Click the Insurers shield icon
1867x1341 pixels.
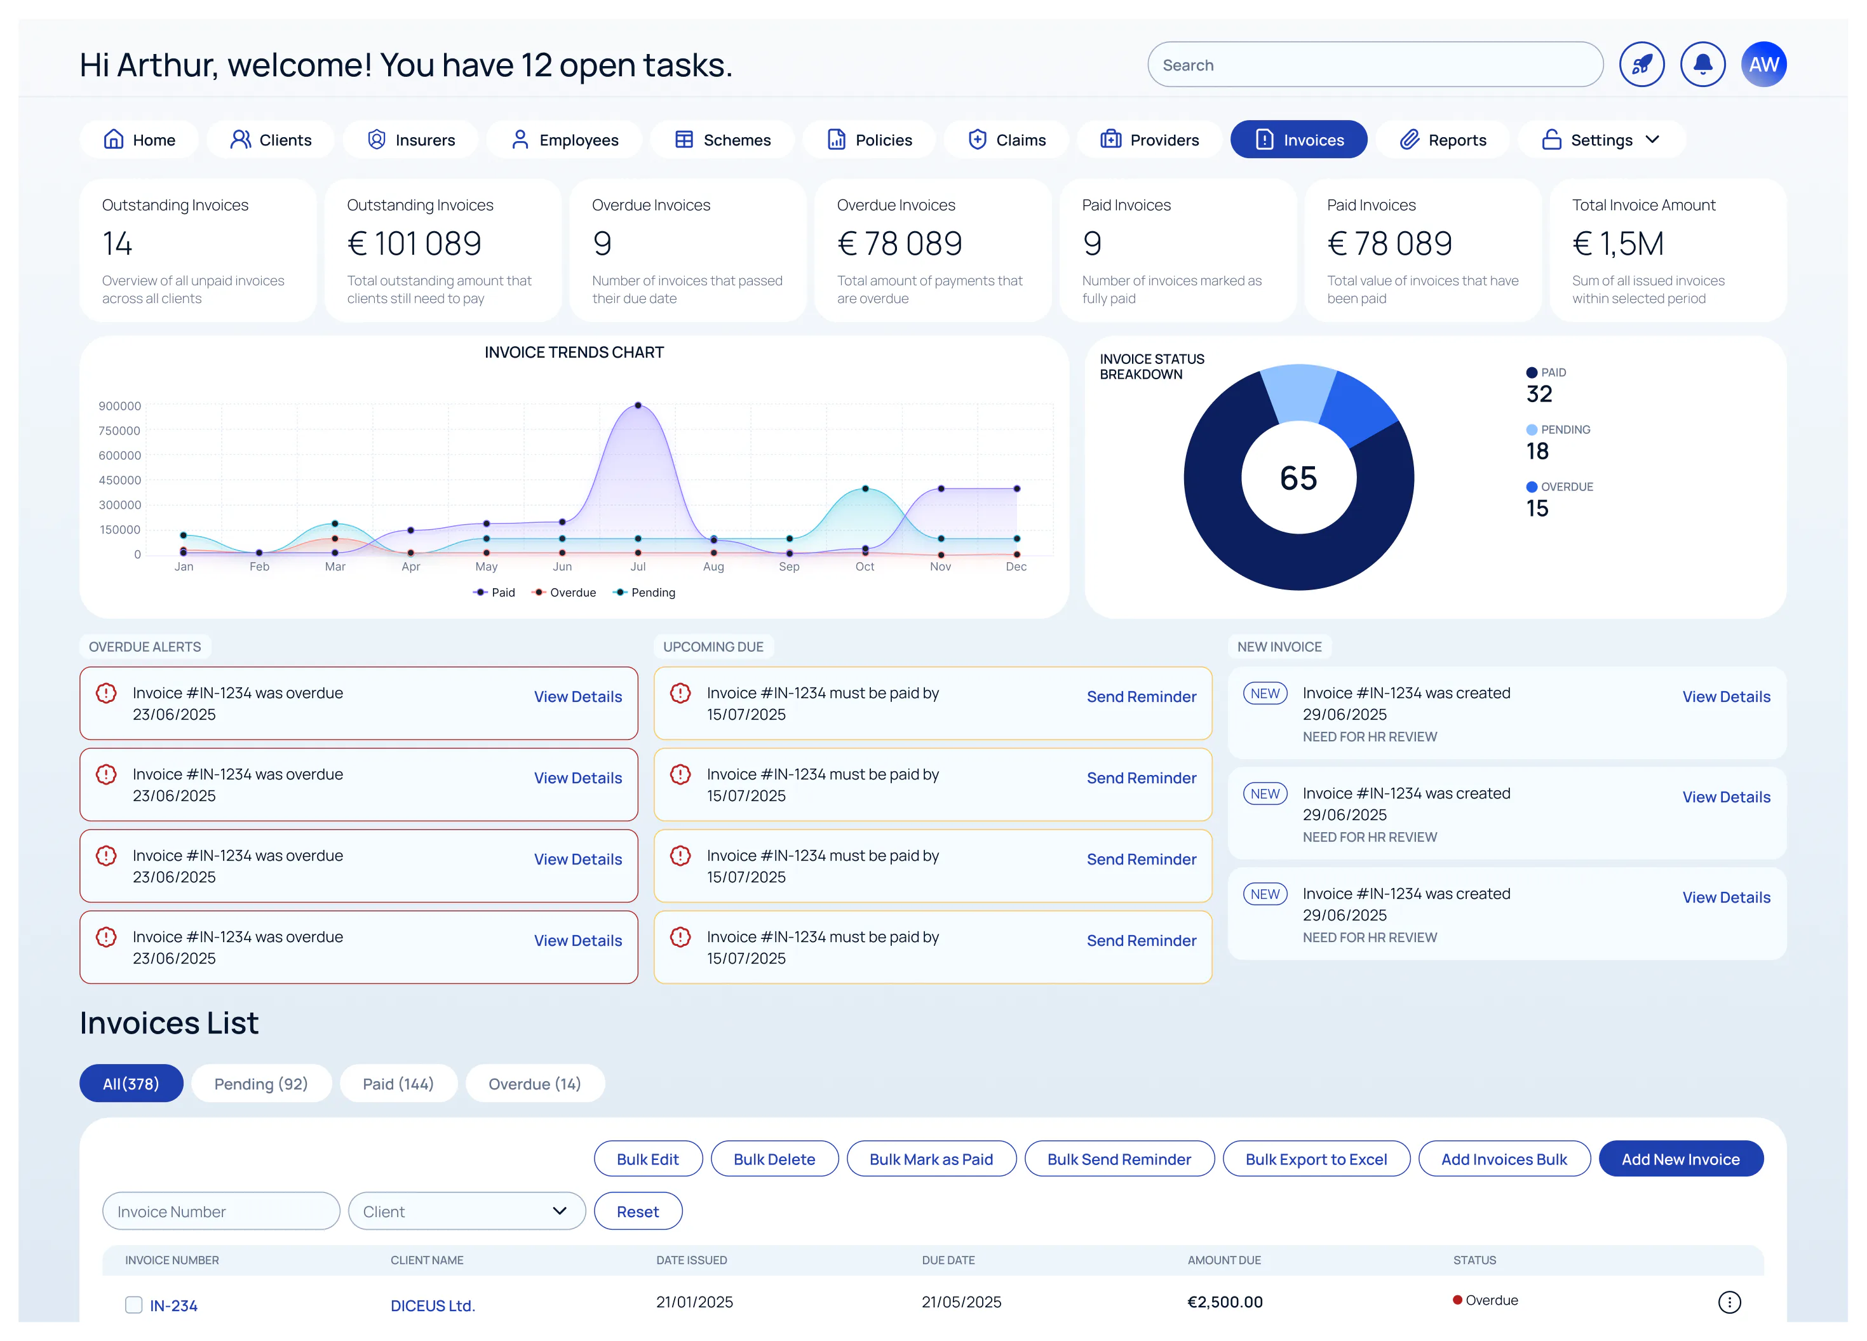point(376,139)
